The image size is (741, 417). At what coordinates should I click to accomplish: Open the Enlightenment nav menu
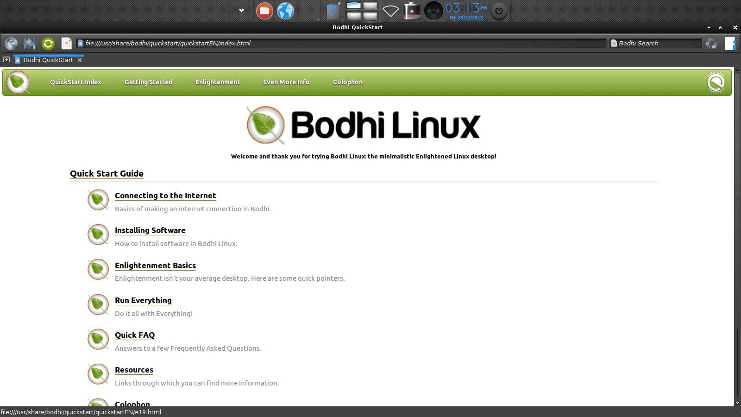pyautogui.click(x=218, y=82)
